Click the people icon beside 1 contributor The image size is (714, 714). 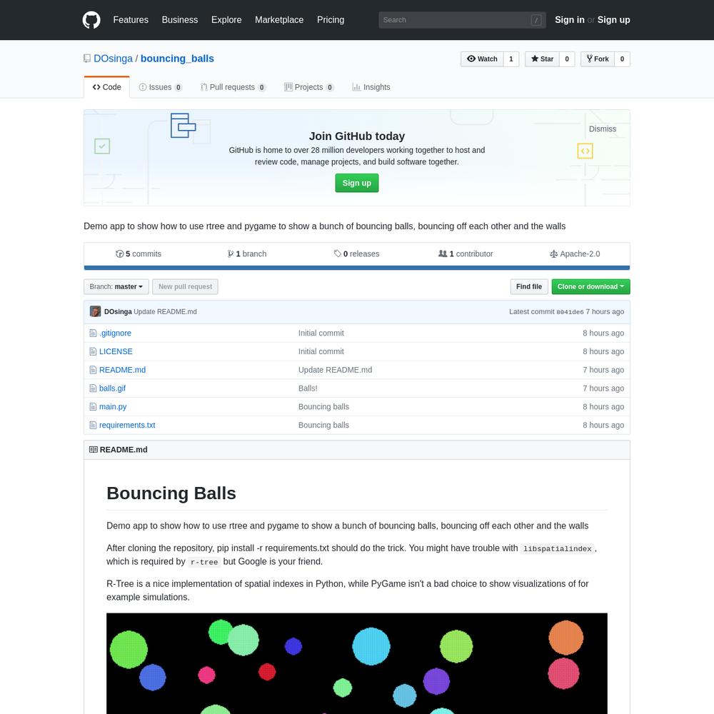coord(443,253)
